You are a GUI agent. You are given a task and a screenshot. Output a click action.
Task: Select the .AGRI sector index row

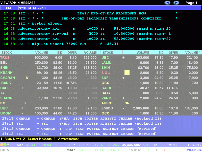tap(151, 88)
